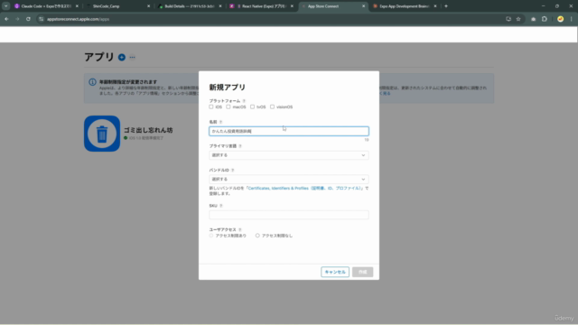Switch to the Claude Code + Expo browser tab
The image size is (578, 325).
[46, 6]
